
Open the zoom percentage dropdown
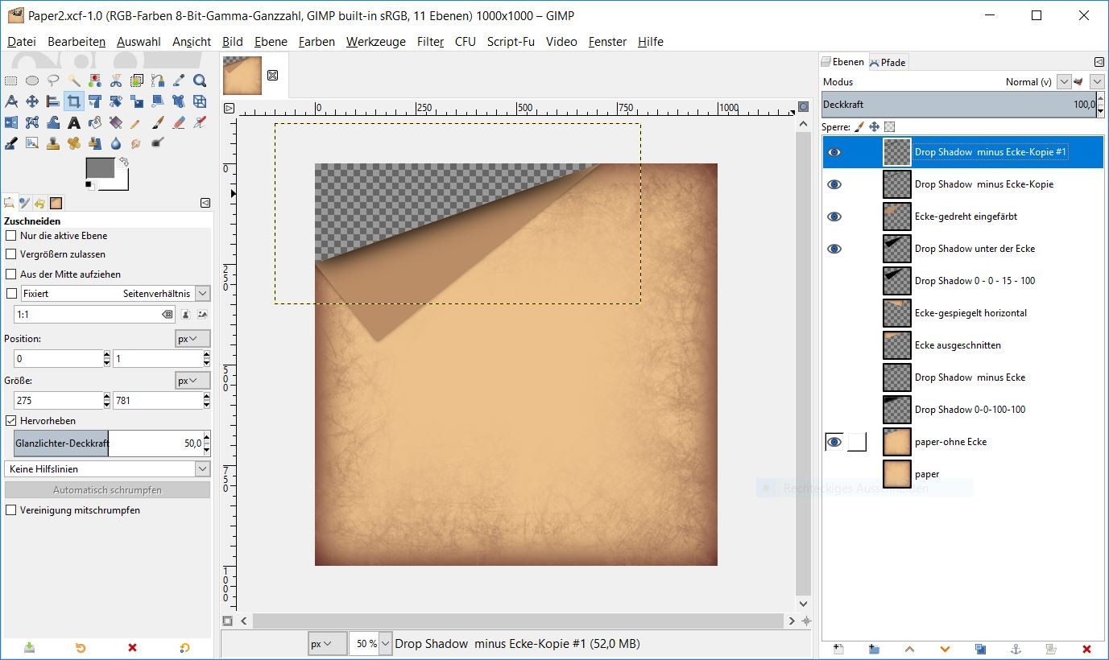[385, 644]
